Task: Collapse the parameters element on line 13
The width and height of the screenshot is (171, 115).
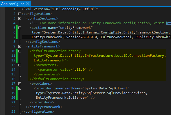Action: pyautogui.click(x=20, y=65)
